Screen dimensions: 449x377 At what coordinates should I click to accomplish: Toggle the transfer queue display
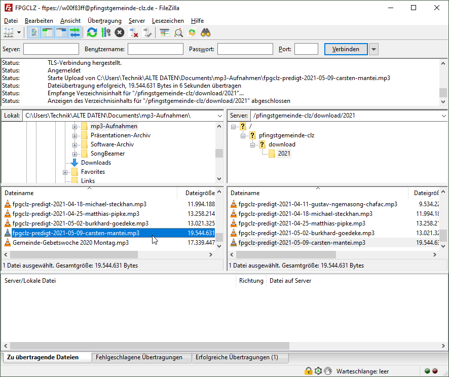[74, 32]
